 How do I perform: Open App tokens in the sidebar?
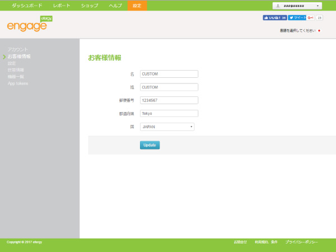click(x=18, y=83)
